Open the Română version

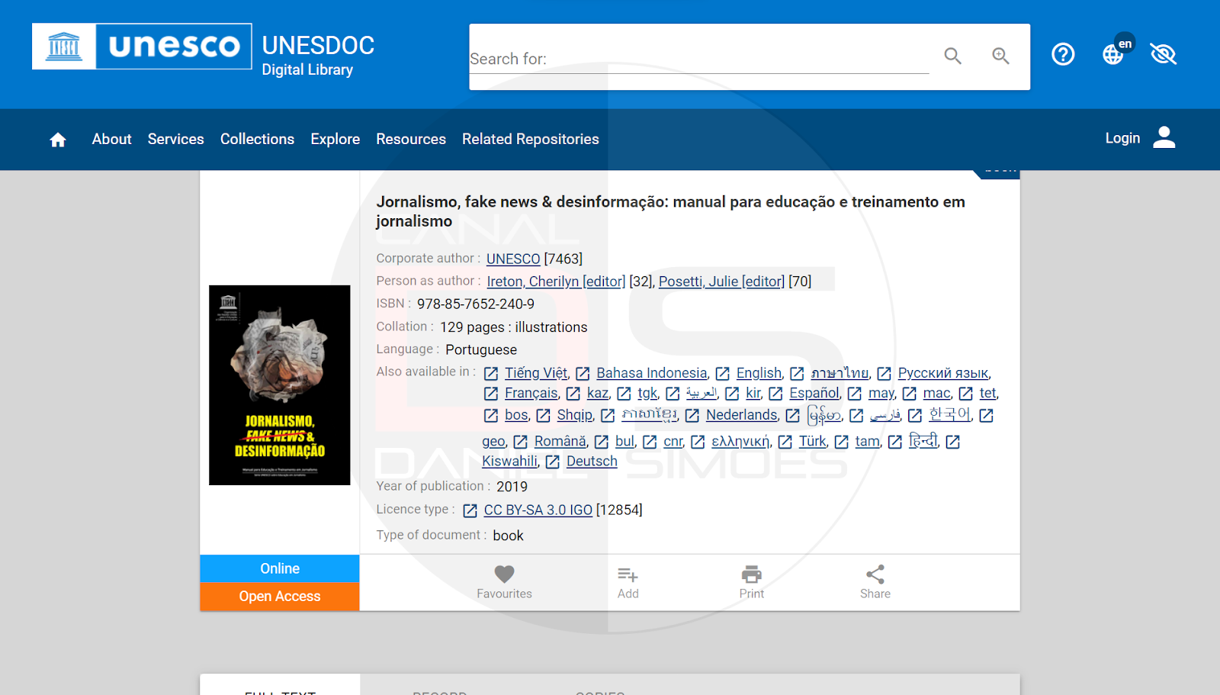[560, 441]
